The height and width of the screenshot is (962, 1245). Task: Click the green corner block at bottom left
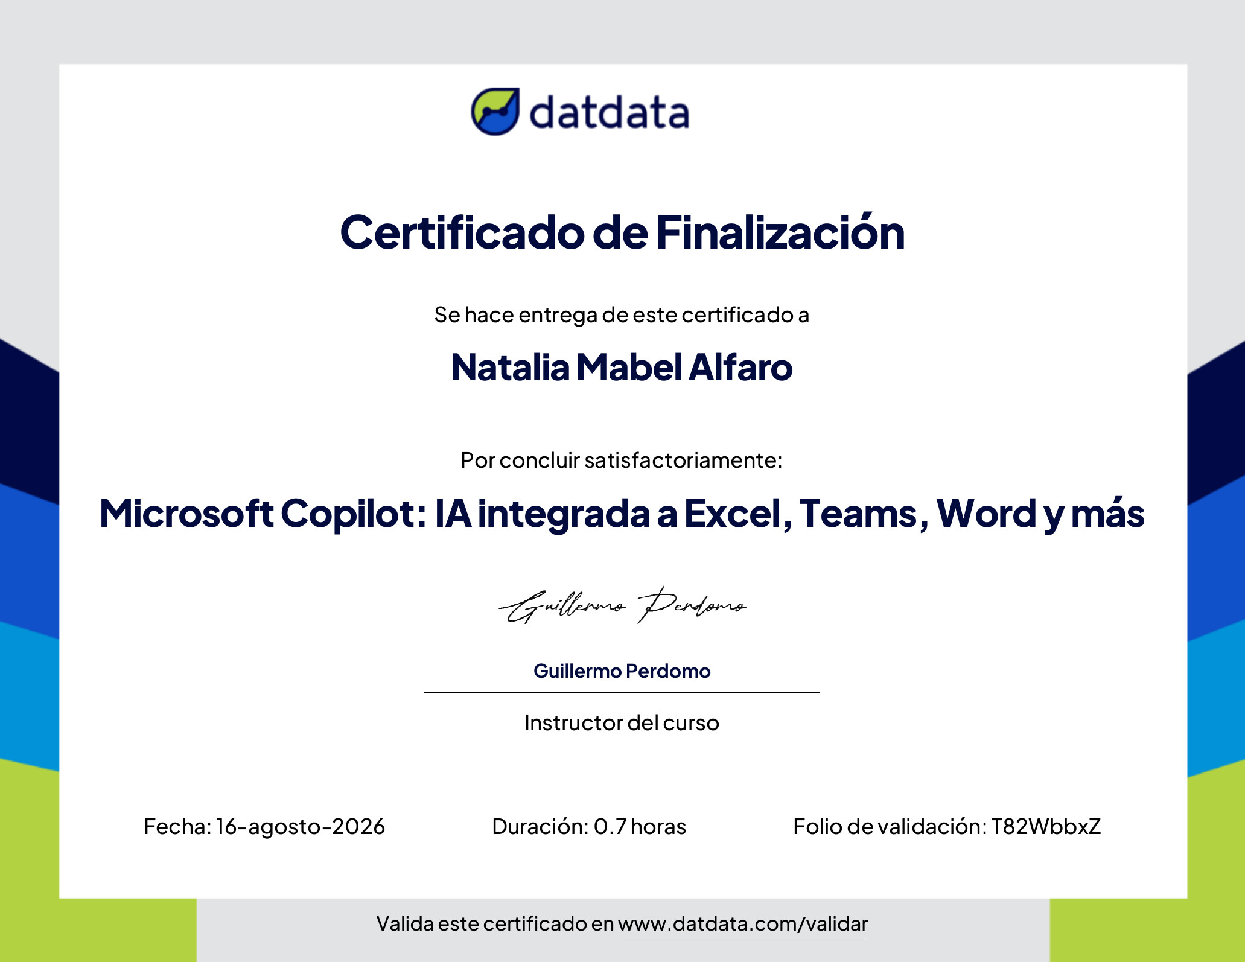tap(98, 929)
